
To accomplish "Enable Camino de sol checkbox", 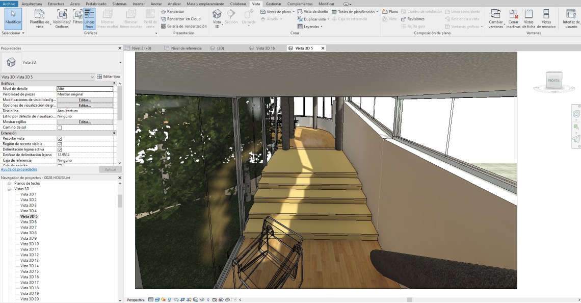I will (60, 128).
